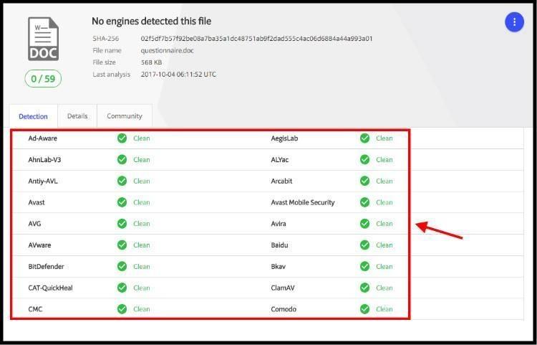
Task: Click the Comodo engine name
Action: pos(284,309)
